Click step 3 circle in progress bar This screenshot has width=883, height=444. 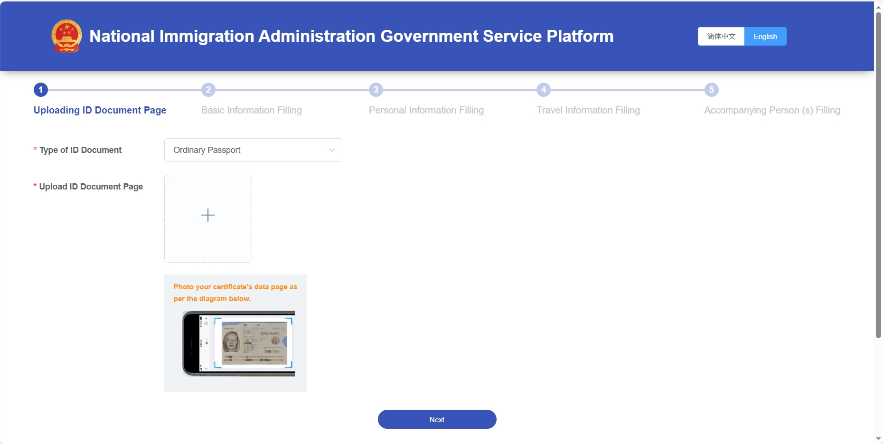(x=376, y=90)
